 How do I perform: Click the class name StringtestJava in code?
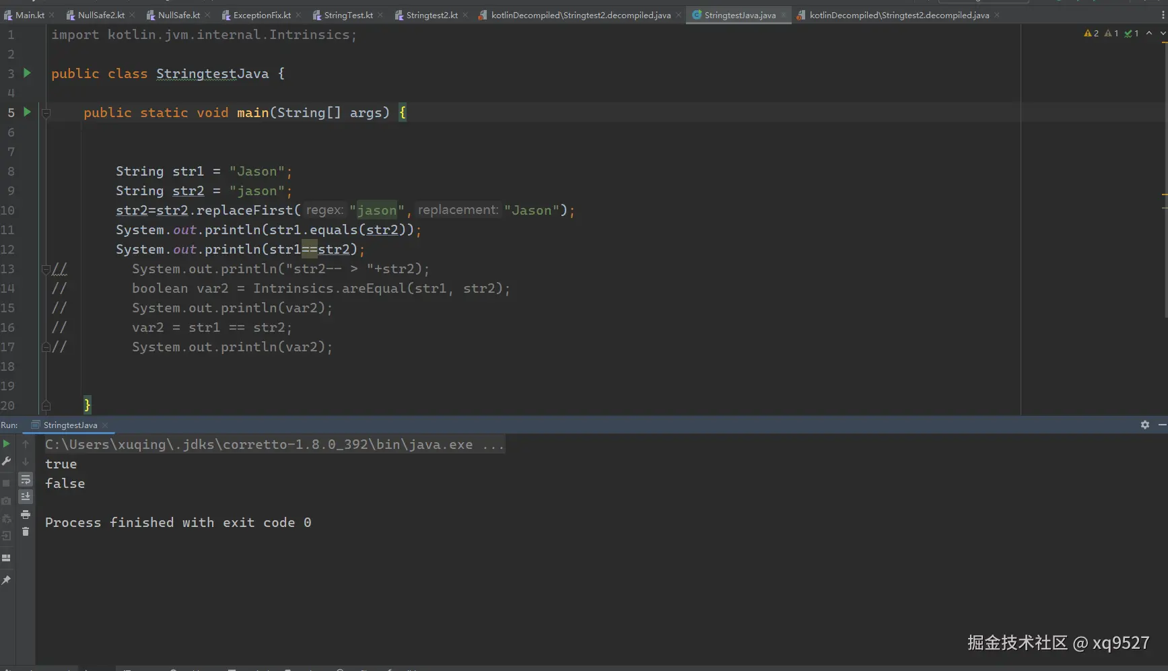pos(212,74)
